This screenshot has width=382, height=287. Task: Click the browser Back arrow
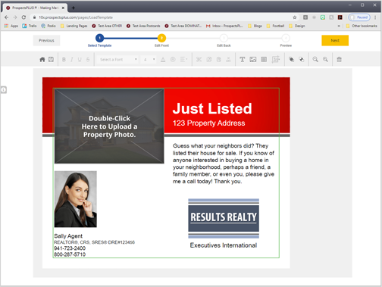(x=7, y=17)
